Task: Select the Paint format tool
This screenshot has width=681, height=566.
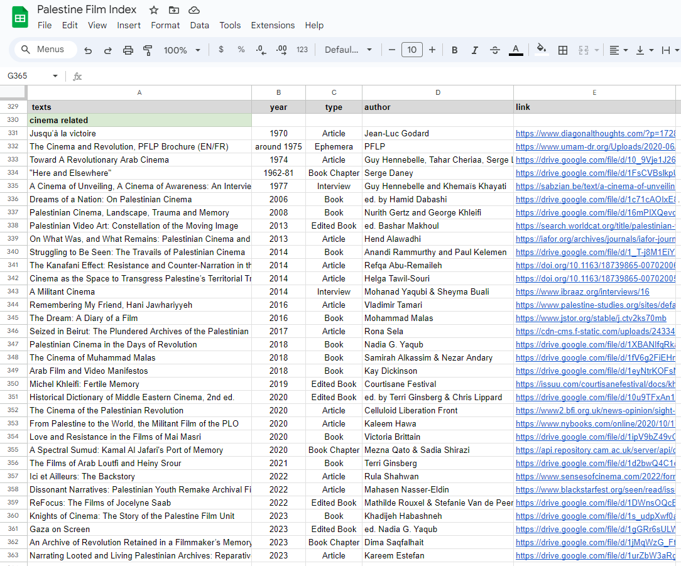Action: (x=148, y=50)
